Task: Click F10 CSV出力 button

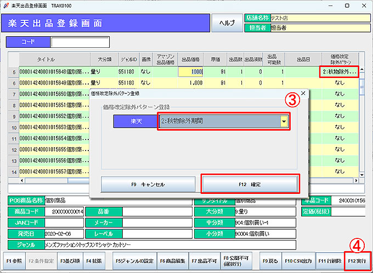Action: point(298,260)
